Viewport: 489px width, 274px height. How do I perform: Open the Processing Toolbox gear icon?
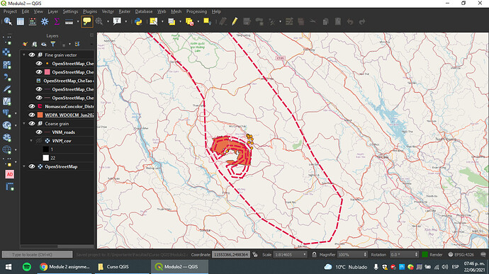coord(45,21)
